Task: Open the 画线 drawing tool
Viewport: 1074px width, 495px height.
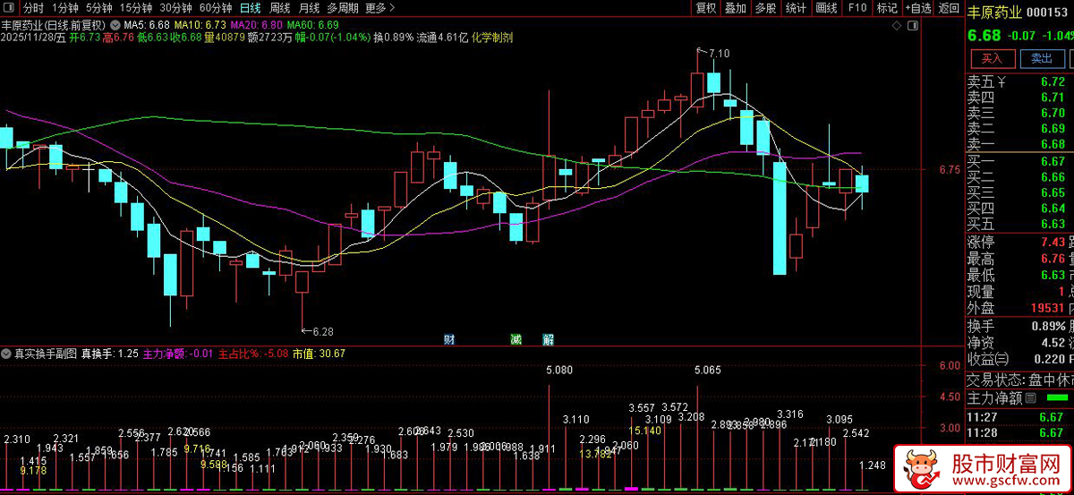Action: [826, 8]
